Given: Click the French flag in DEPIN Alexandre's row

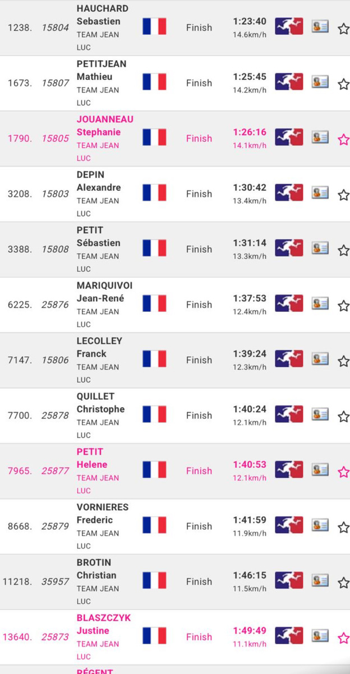Looking at the screenshot, I should [x=154, y=193].
